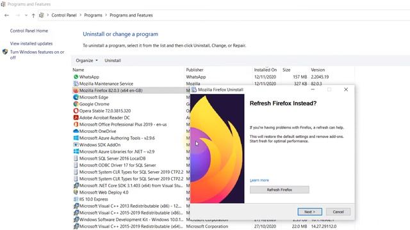This screenshot has width=410, height=230.
Task: Open the recent locations dropdown arrow
Action: click(x=26, y=15)
